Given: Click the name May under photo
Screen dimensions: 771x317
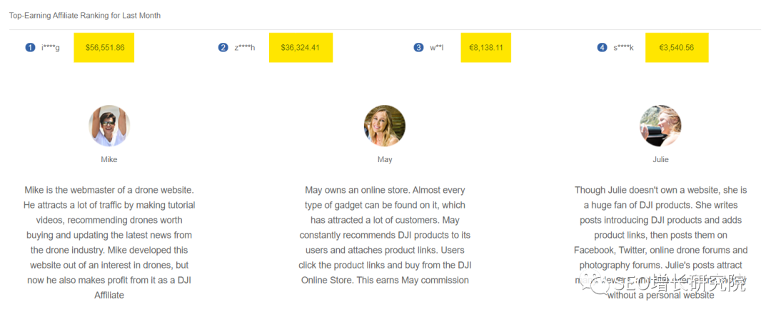Looking at the screenshot, I should 385,159.
